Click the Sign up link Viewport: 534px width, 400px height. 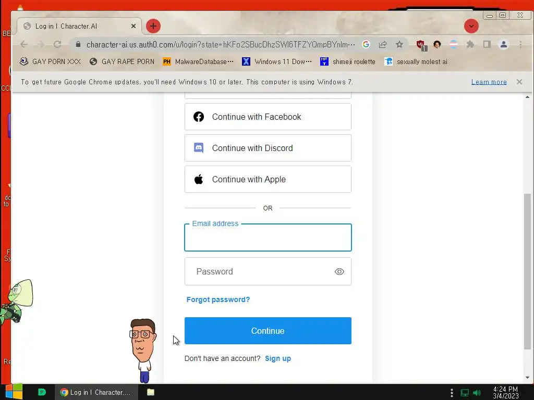pyautogui.click(x=278, y=358)
